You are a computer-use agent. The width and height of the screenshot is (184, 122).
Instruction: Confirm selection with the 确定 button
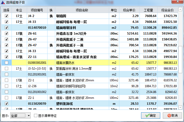point(151,116)
